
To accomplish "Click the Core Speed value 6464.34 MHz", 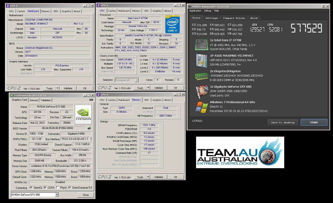I will (x=125, y=60).
